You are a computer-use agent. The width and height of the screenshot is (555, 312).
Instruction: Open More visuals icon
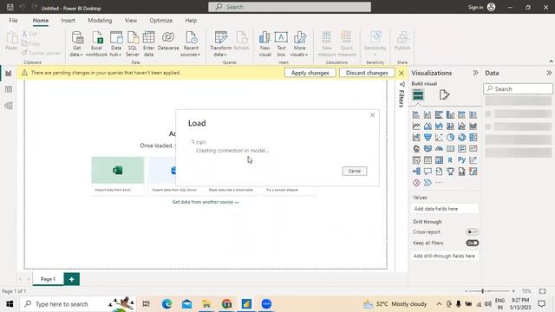[299, 44]
